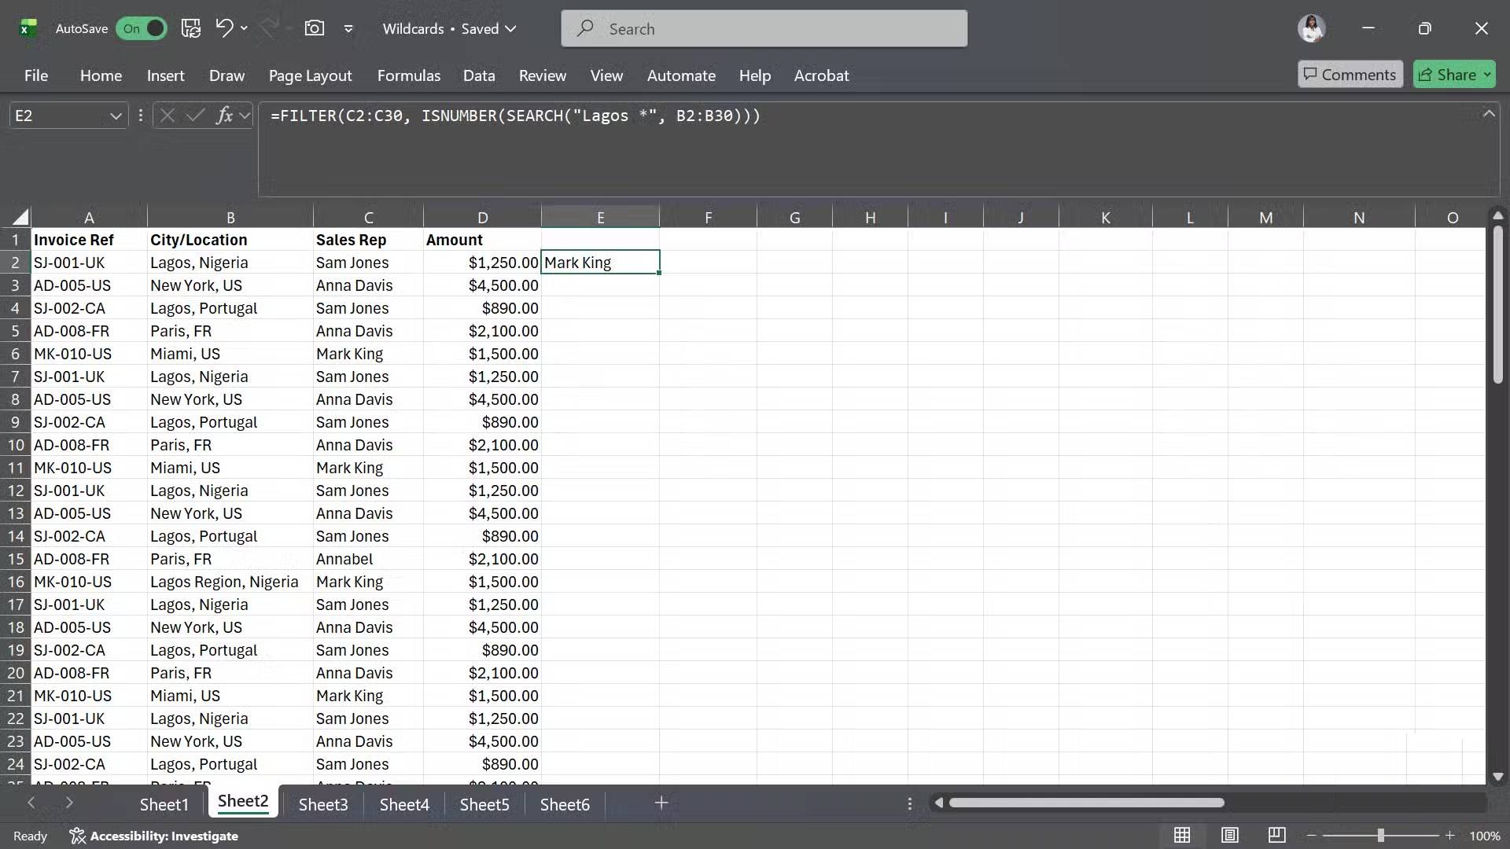The image size is (1510, 849).
Task: Click the camera screenshot icon in Quick Access
Action: coord(315,28)
